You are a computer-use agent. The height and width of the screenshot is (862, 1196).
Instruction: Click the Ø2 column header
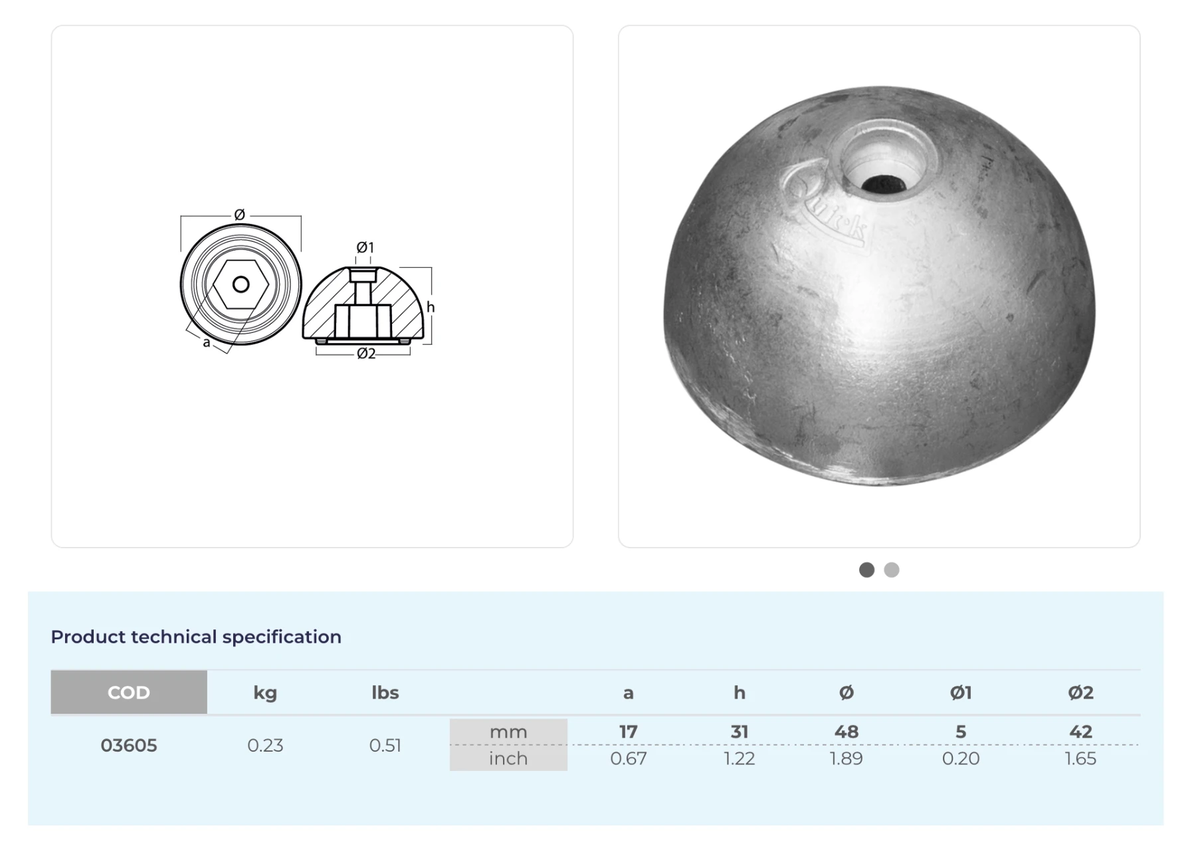click(x=1080, y=693)
